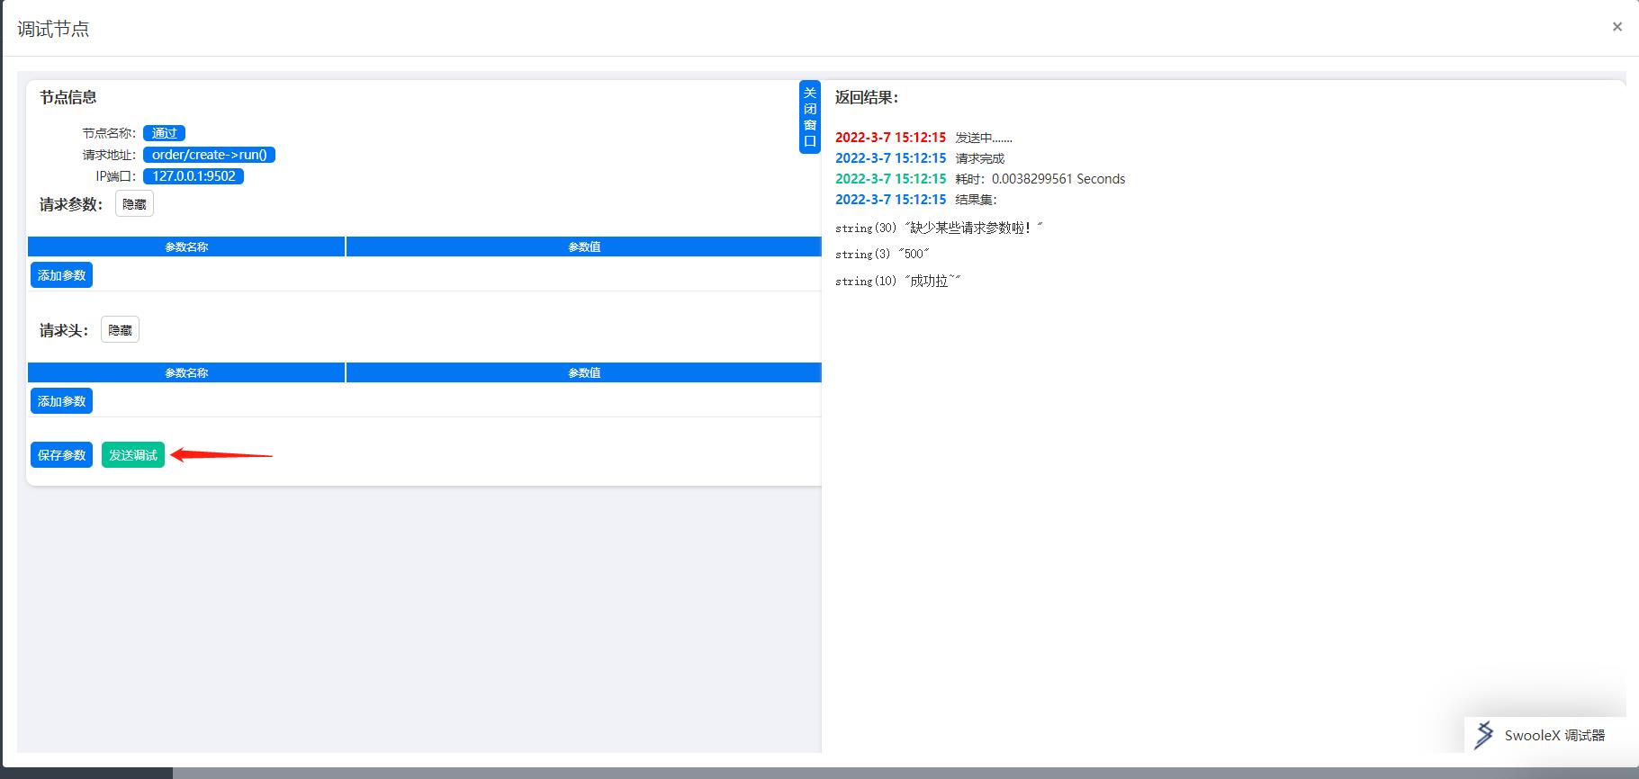1639x779 pixels.
Task: Click the green 发送调试 button
Action: pos(133,455)
